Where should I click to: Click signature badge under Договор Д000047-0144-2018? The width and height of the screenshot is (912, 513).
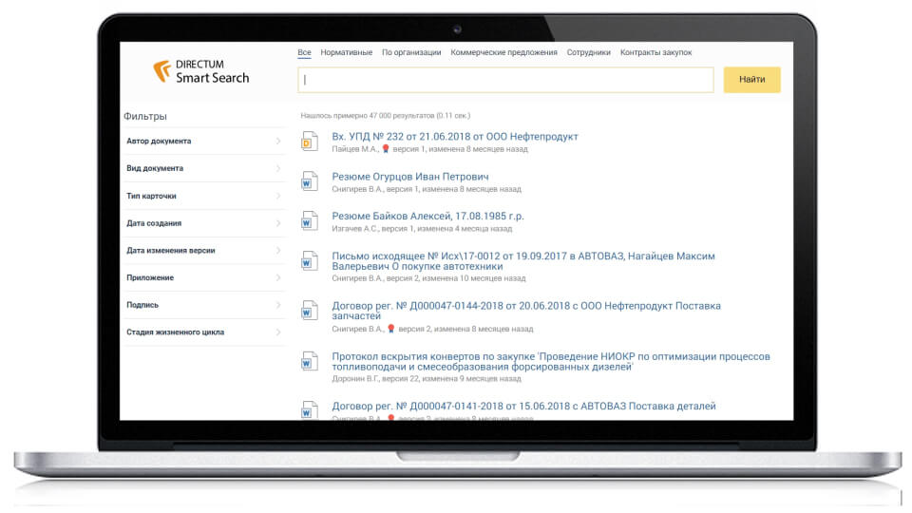(391, 329)
